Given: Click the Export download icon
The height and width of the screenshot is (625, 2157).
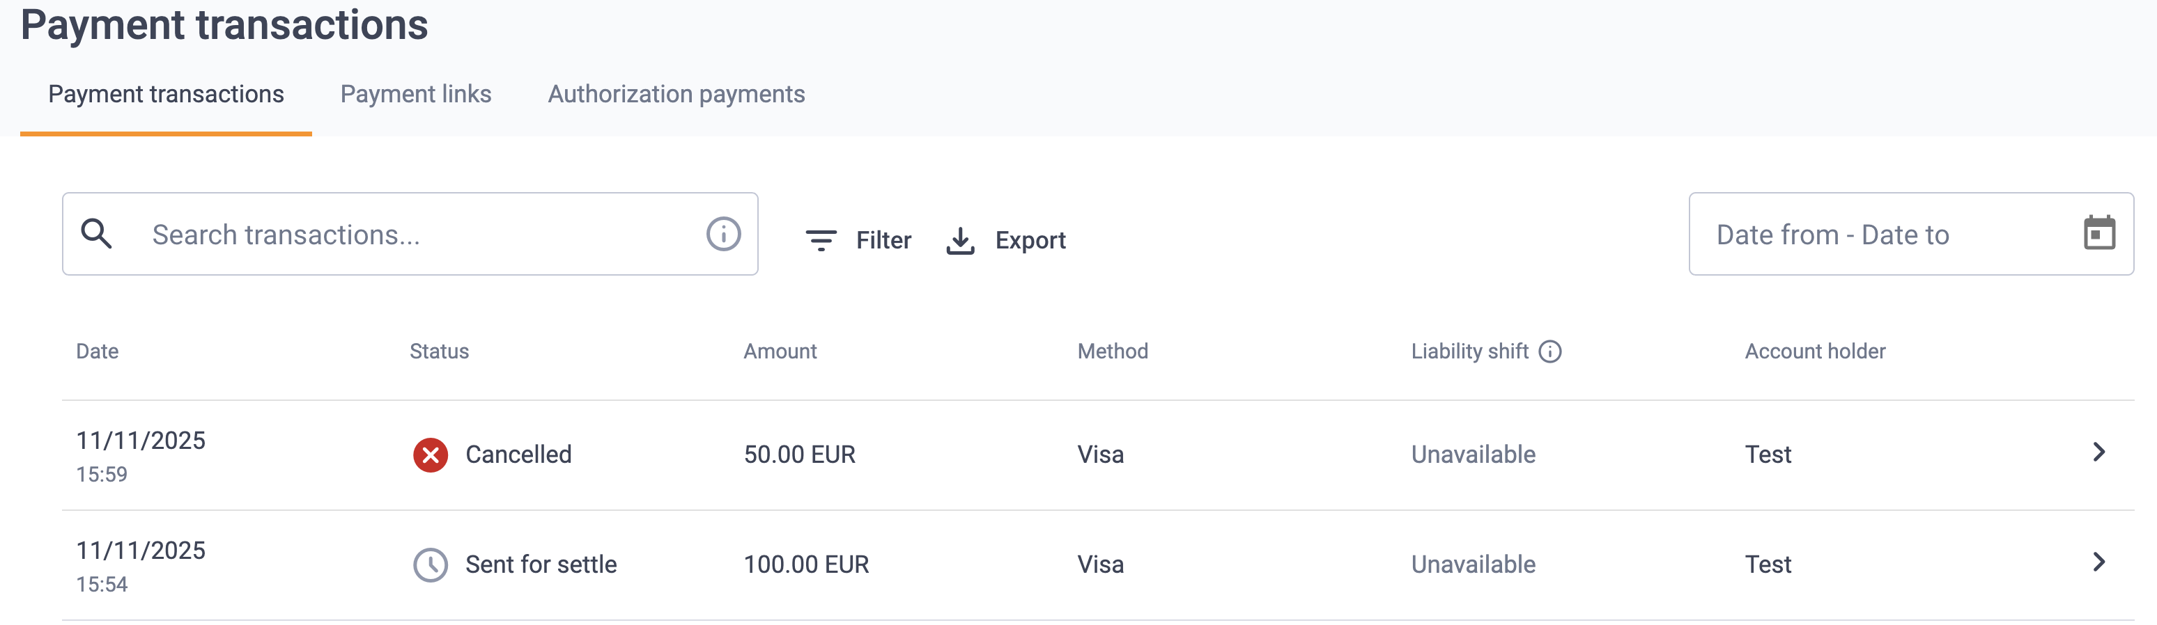Looking at the screenshot, I should click(x=961, y=240).
